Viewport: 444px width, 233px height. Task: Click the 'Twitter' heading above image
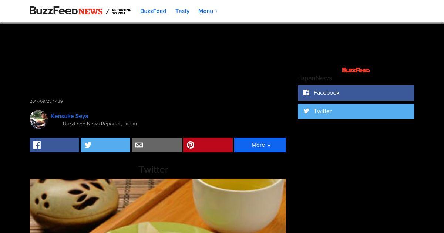click(x=153, y=169)
